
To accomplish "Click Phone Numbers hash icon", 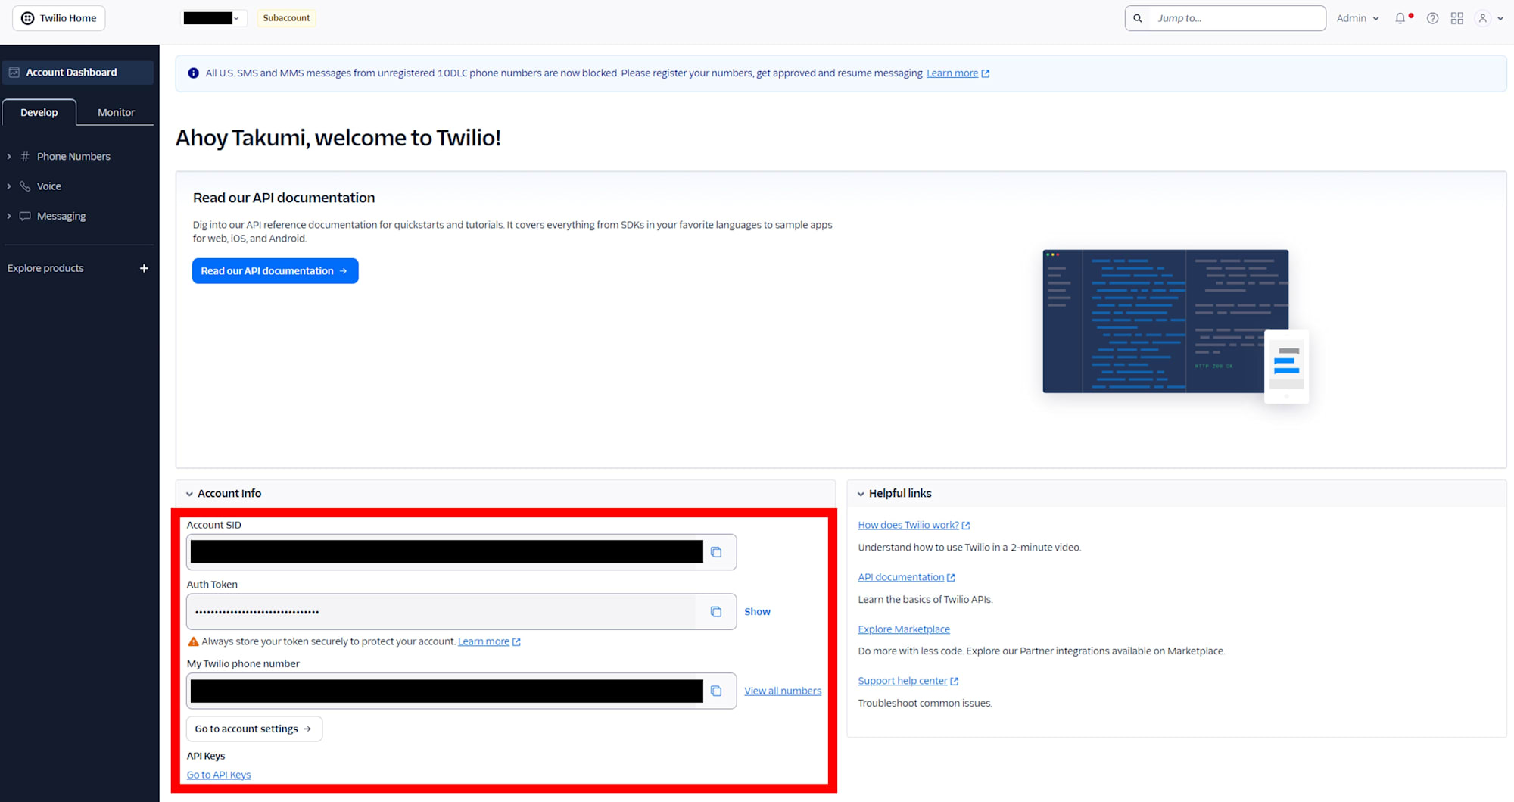I will pos(25,157).
